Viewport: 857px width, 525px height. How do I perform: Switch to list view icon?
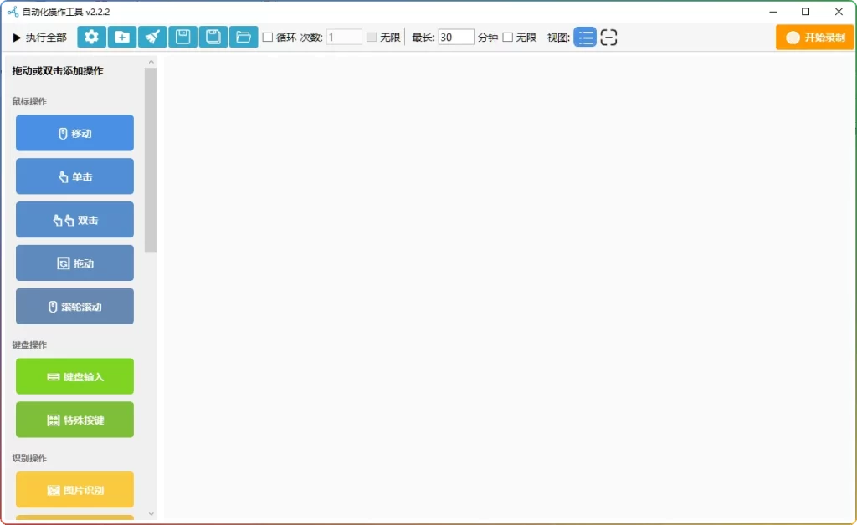(585, 37)
